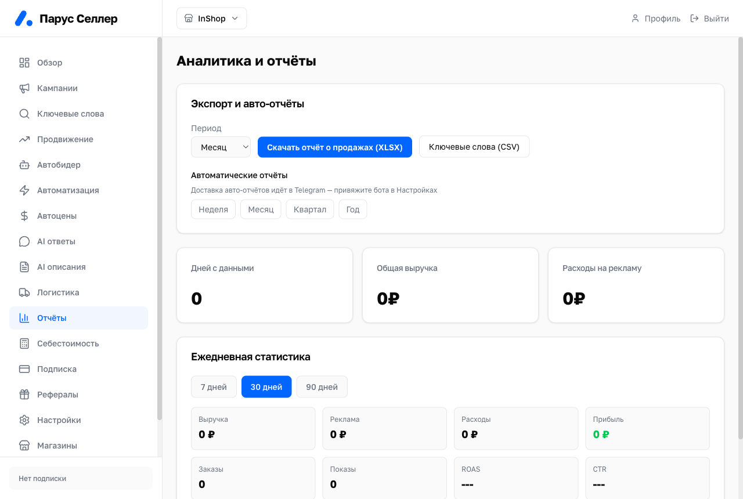
Task: Open the InShop store selector dropdown
Action: coord(212,19)
